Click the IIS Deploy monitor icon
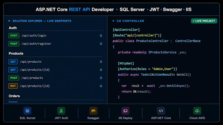This screenshot has width=223, height=125. [125, 111]
